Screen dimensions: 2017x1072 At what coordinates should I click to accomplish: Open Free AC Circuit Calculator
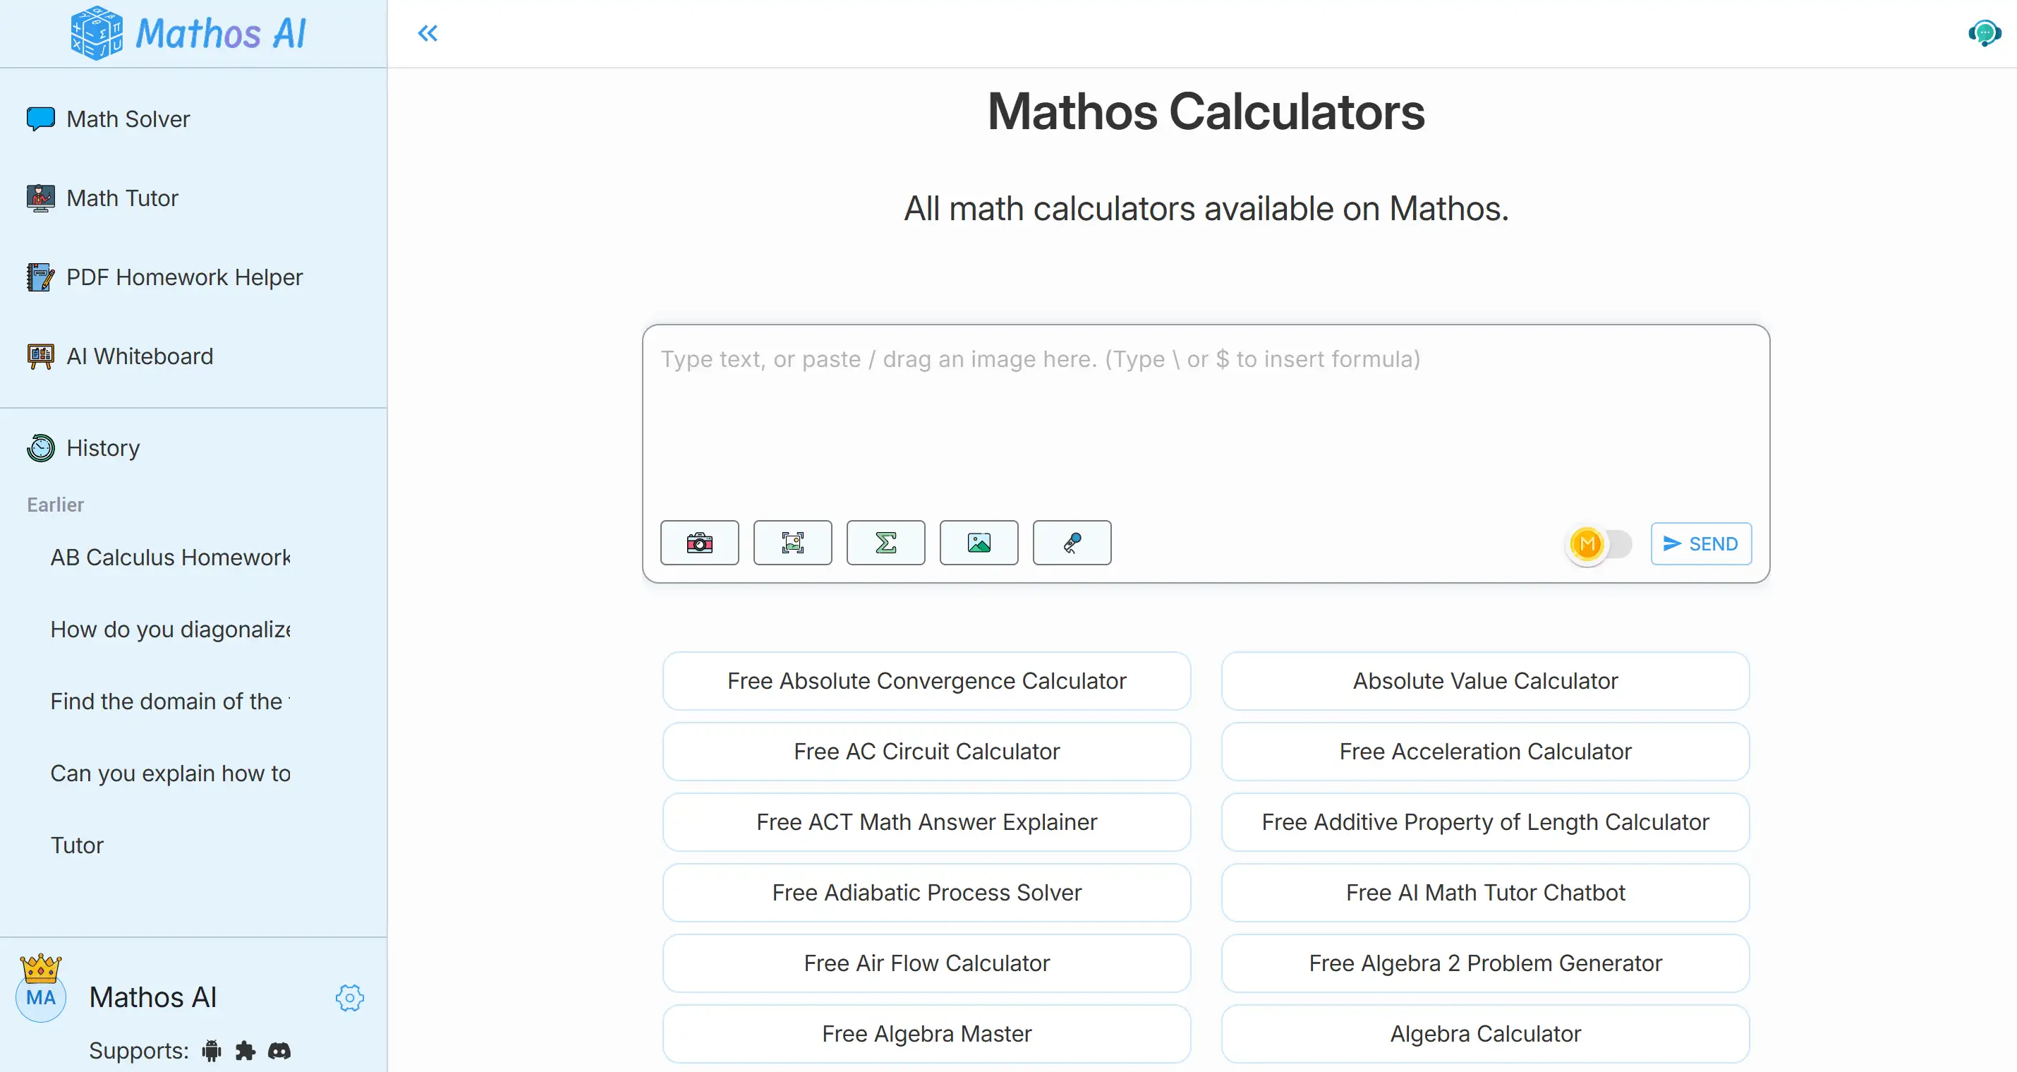pyautogui.click(x=926, y=752)
